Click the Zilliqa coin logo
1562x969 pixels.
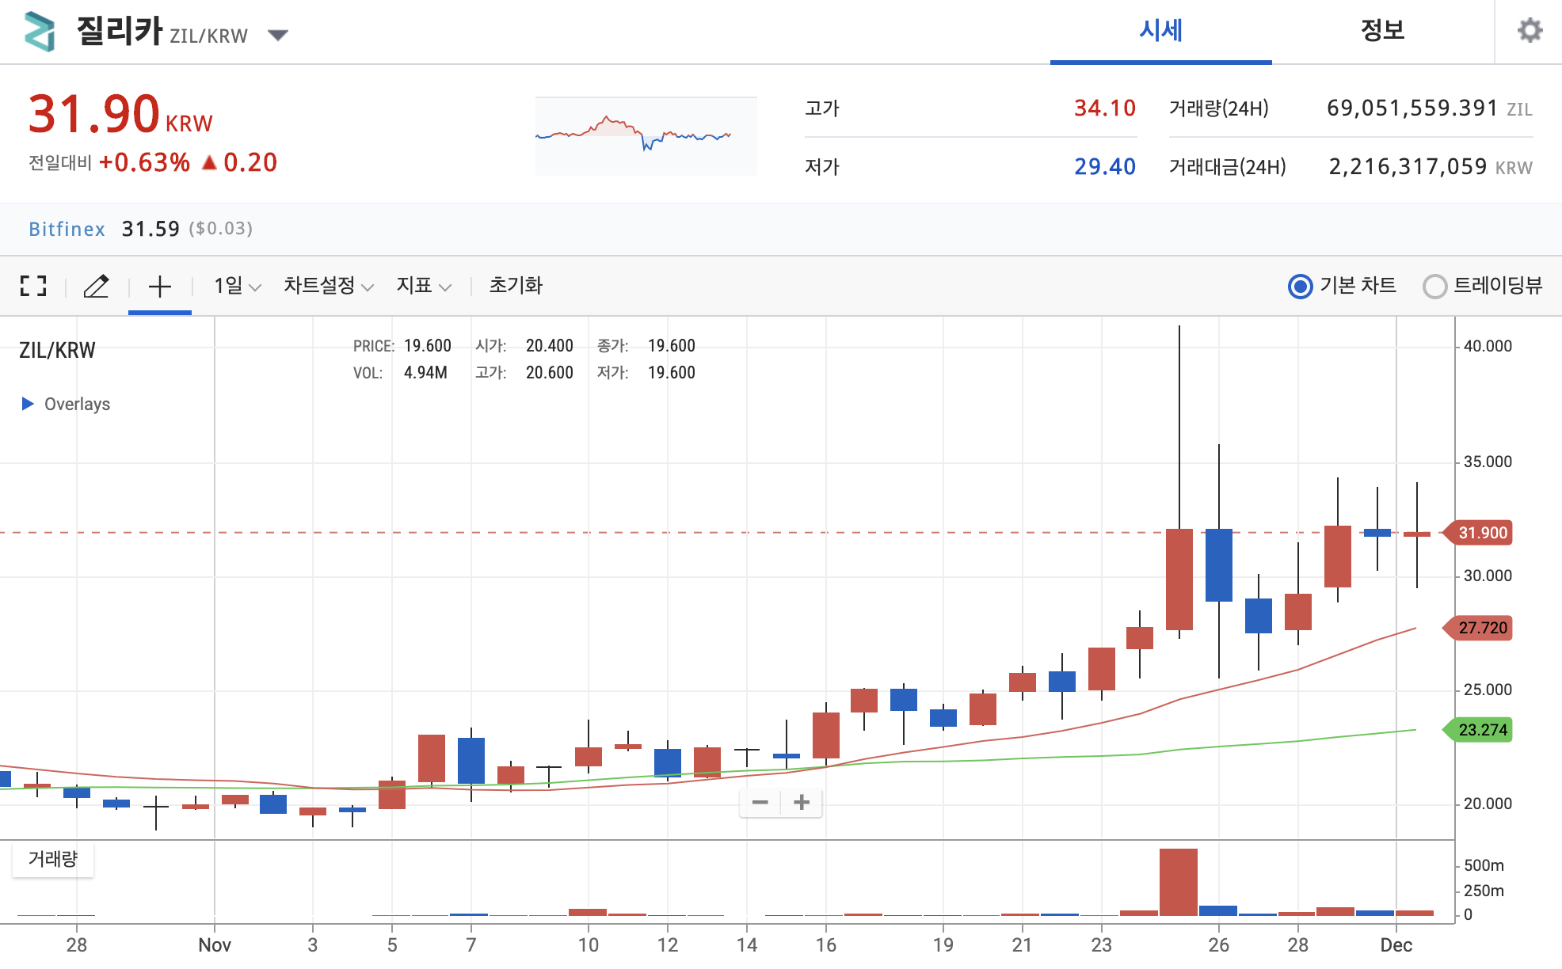(x=40, y=32)
